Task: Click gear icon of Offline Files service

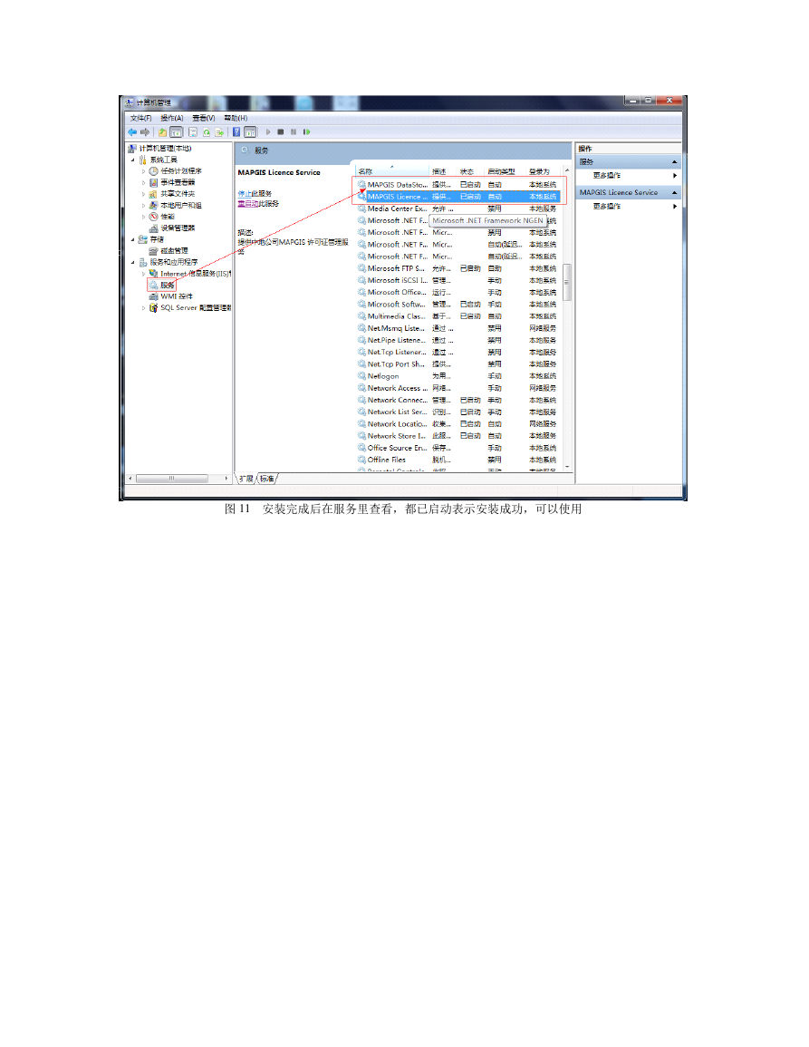Action: (x=361, y=460)
